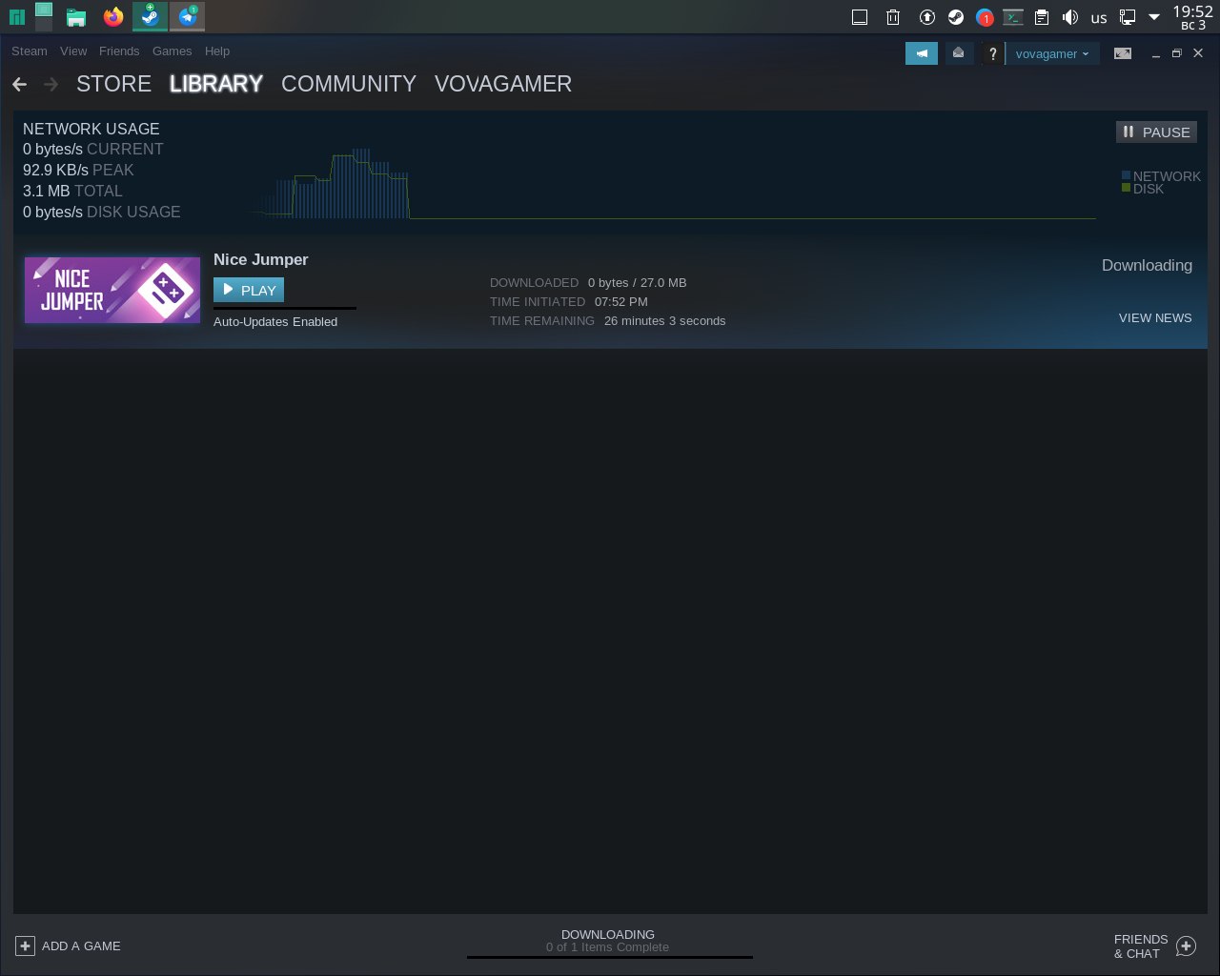Go forward with the right arrow
The height and width of the screenshot is (976, 1220).
point(51,85)
